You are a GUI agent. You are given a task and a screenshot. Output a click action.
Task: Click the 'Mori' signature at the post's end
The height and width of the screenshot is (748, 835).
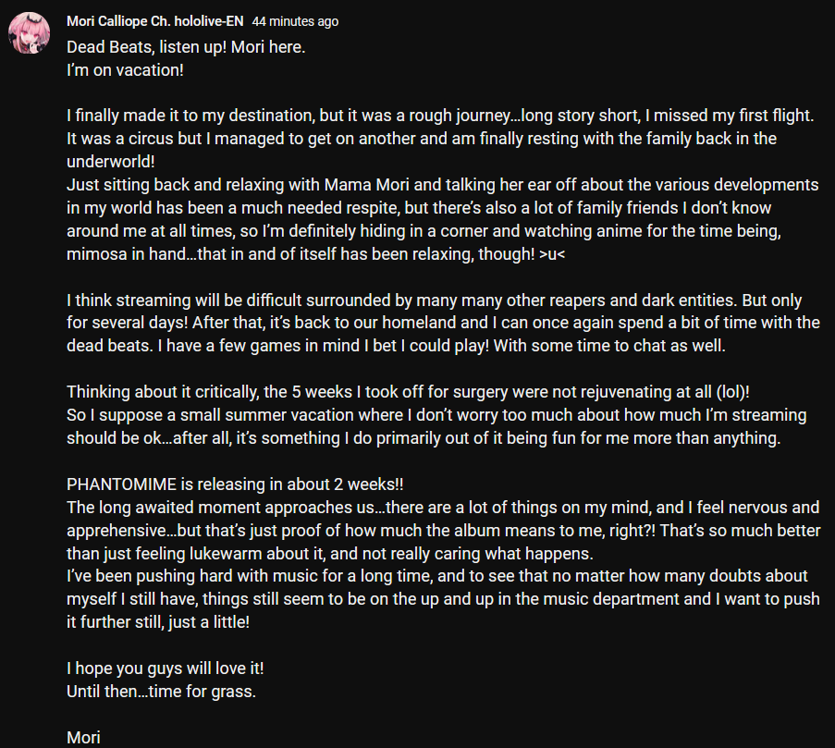click(x=83, y=738)
